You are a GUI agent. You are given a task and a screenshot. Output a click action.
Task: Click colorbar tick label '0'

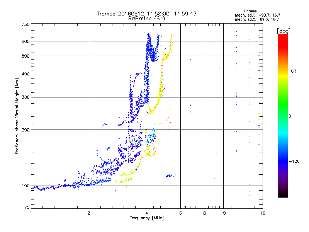[x=290, y=116]
